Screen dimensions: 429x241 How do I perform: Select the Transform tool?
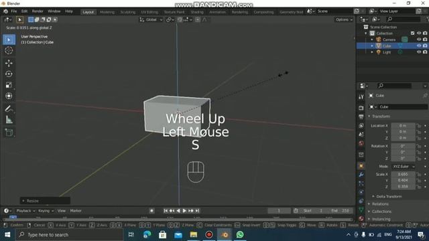(9, 96)
